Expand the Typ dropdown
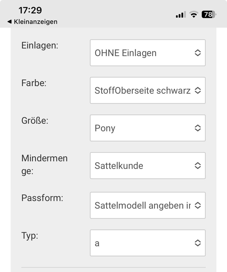This screenshot has height=272, width=227. [x=147, y=243]
